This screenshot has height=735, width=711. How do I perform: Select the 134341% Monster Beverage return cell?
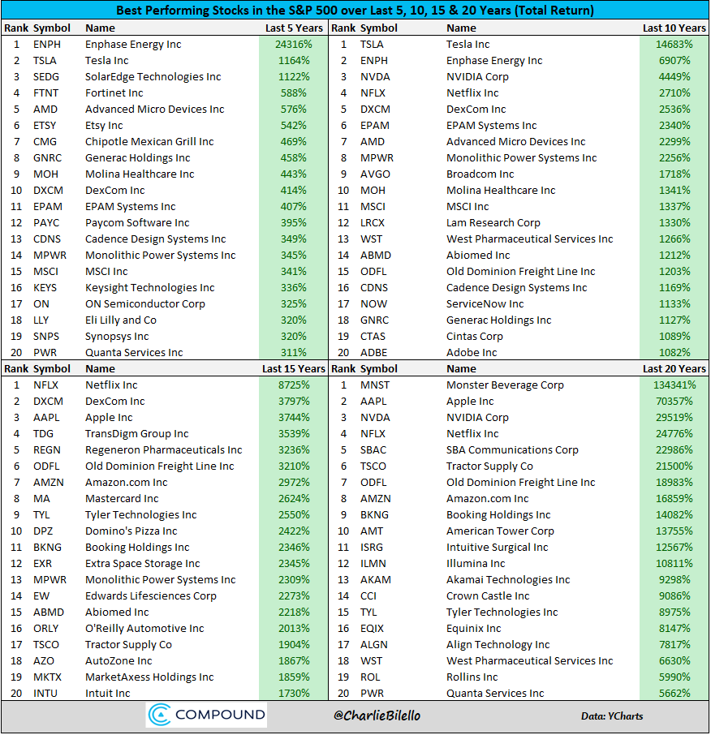(674, 385)
